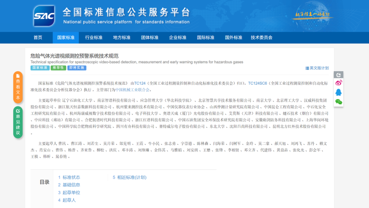The height and width of the screenshot is (208, 369).
Task: Select the 国家标准 navigation tab
Action: tap(66, 38)
